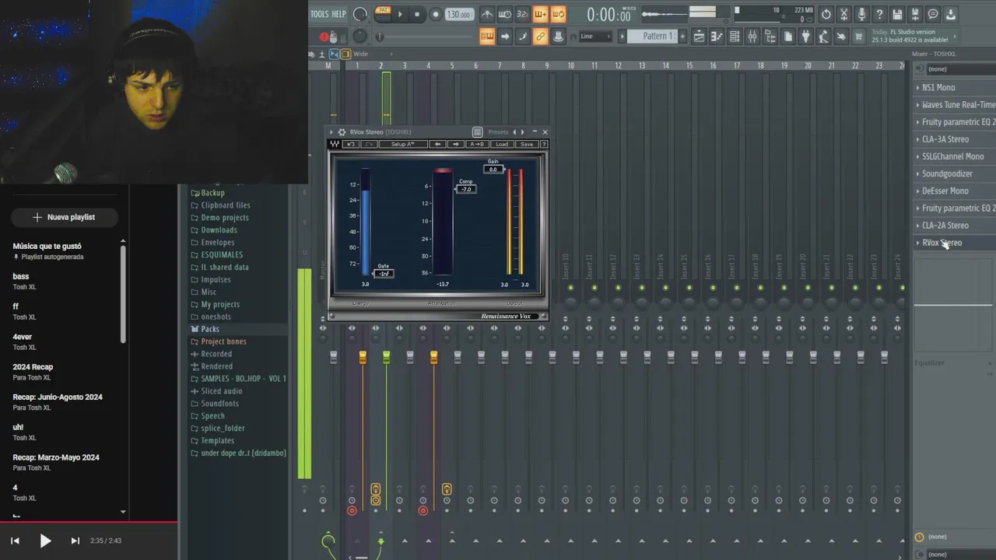The image size is (996, 560).
Task: Click the Load button in RVox
Action: 502,144
